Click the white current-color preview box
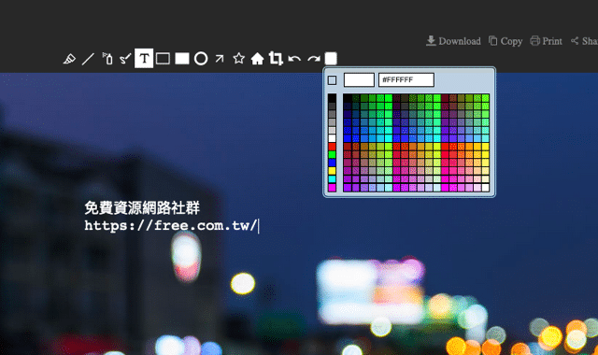This screenshot has width=598, height=355. pyautogui.click(x=359, y=80)
